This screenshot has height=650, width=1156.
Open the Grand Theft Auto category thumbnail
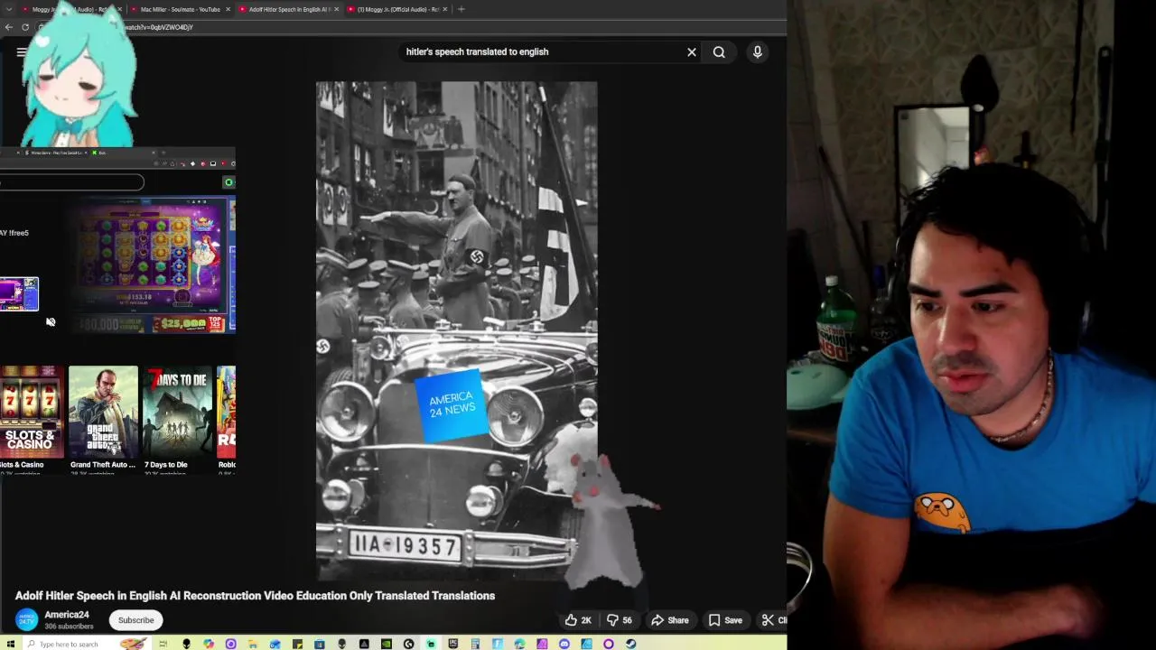103,412
